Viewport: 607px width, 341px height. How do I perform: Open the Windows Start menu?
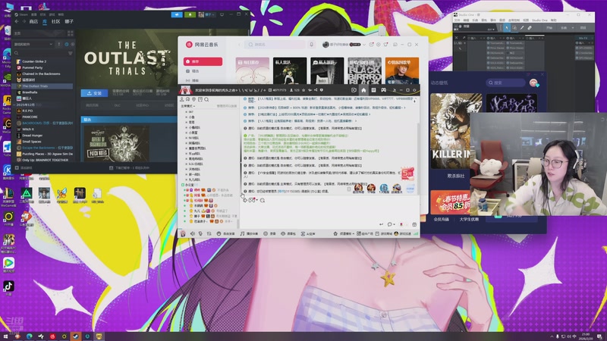[x=5, y=336]
